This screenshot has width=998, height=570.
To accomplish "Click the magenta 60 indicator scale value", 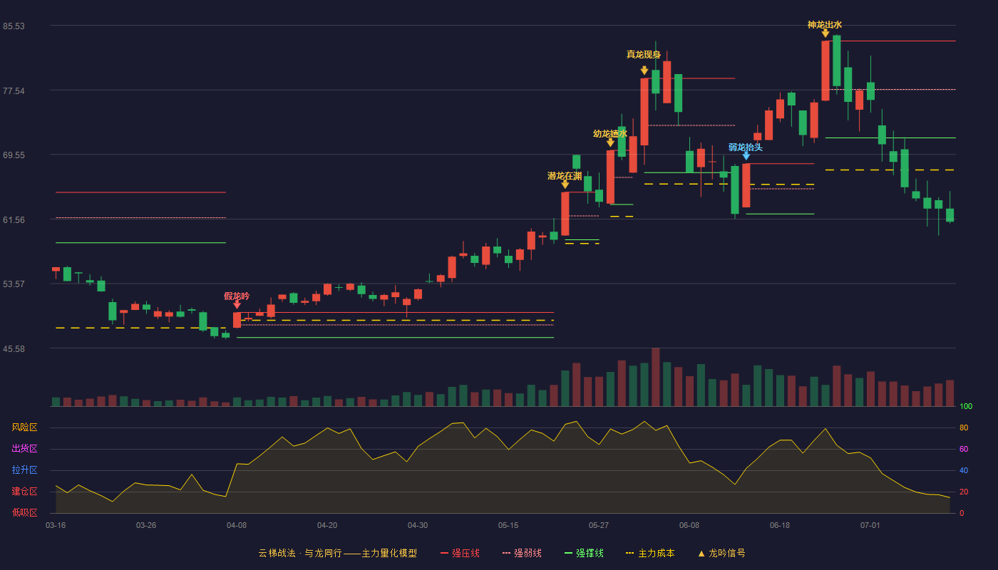I will 964,449.
